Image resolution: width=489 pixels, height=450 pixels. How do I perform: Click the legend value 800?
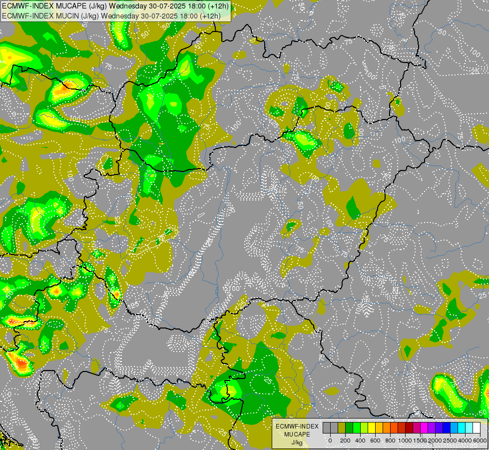(390, 440)
